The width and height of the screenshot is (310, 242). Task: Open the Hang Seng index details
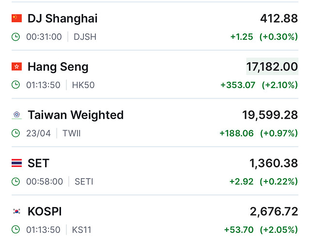click(155, 75)
